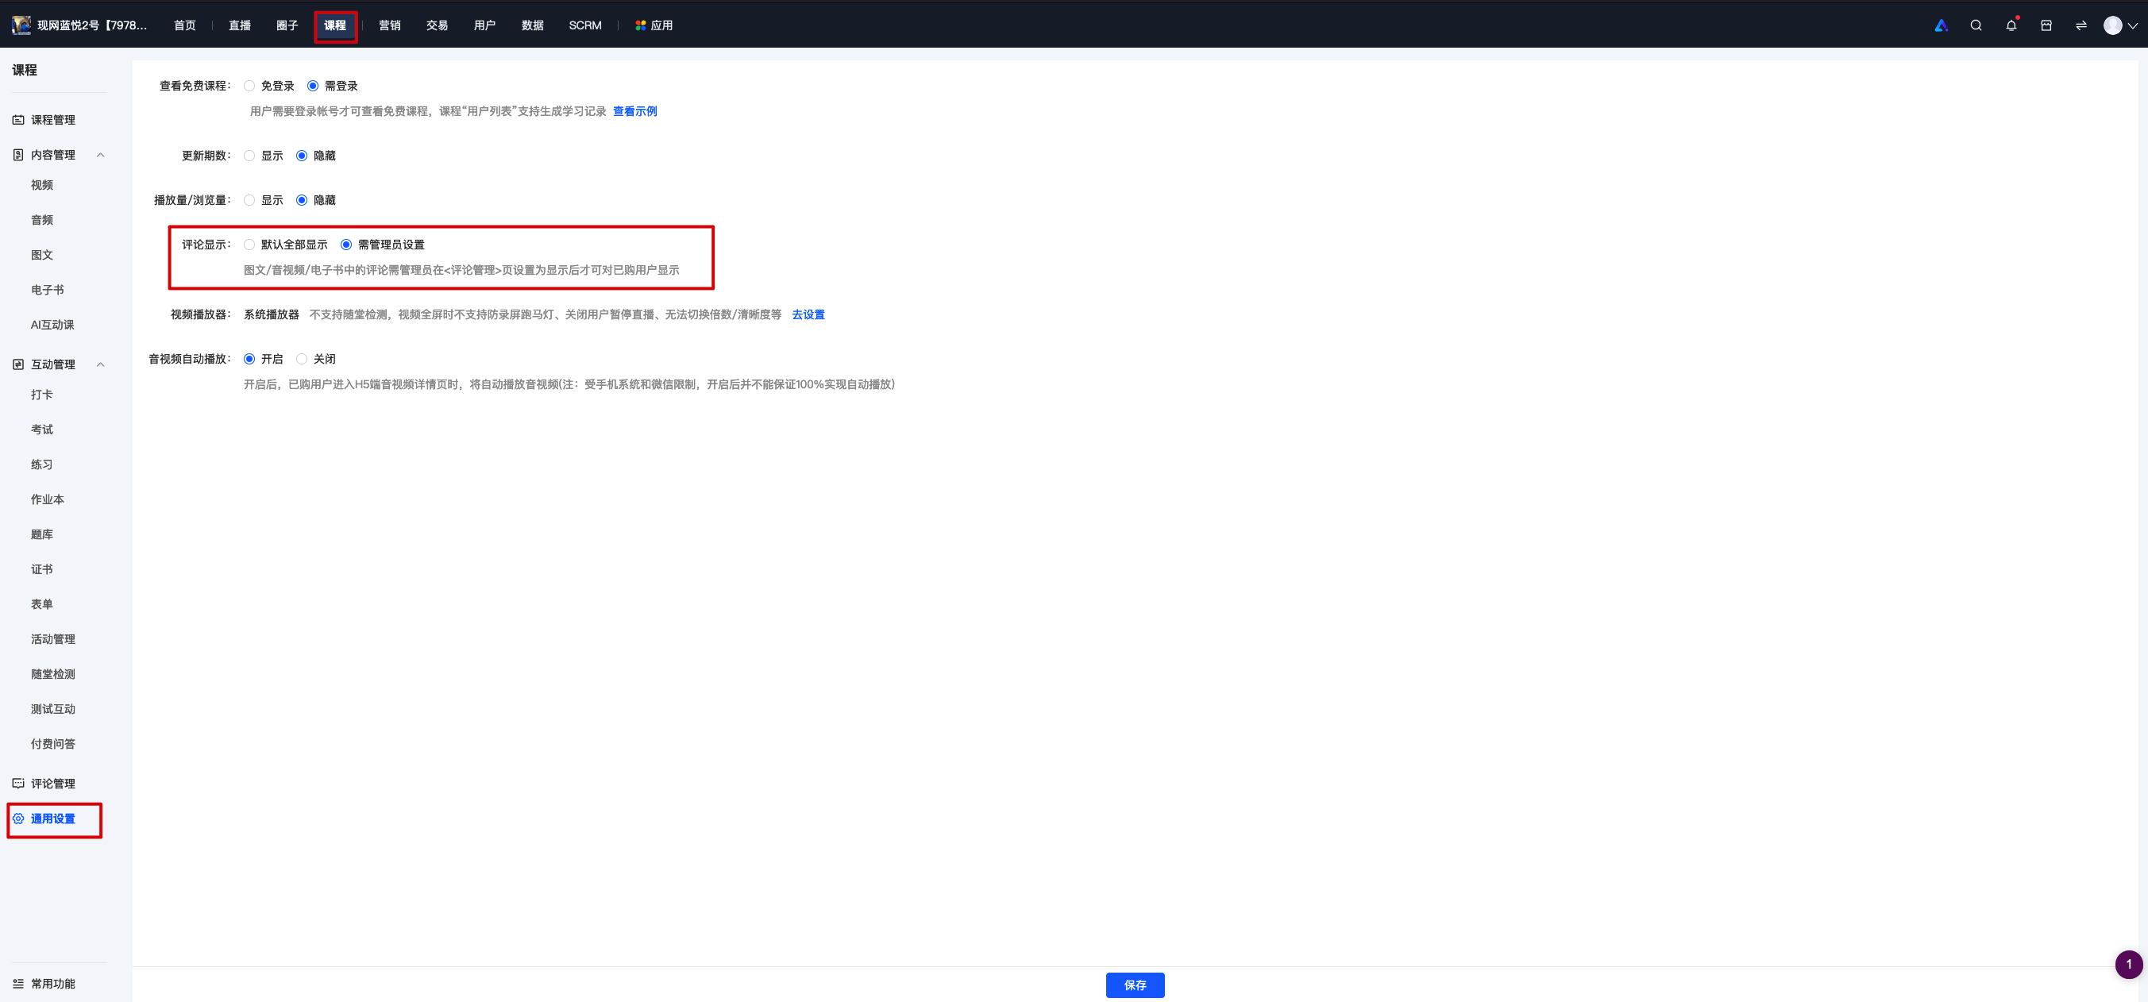The image size is (2148, 1002).
Task: Open the blue triangle logo icon
Action: click(x=1941, y=26)
